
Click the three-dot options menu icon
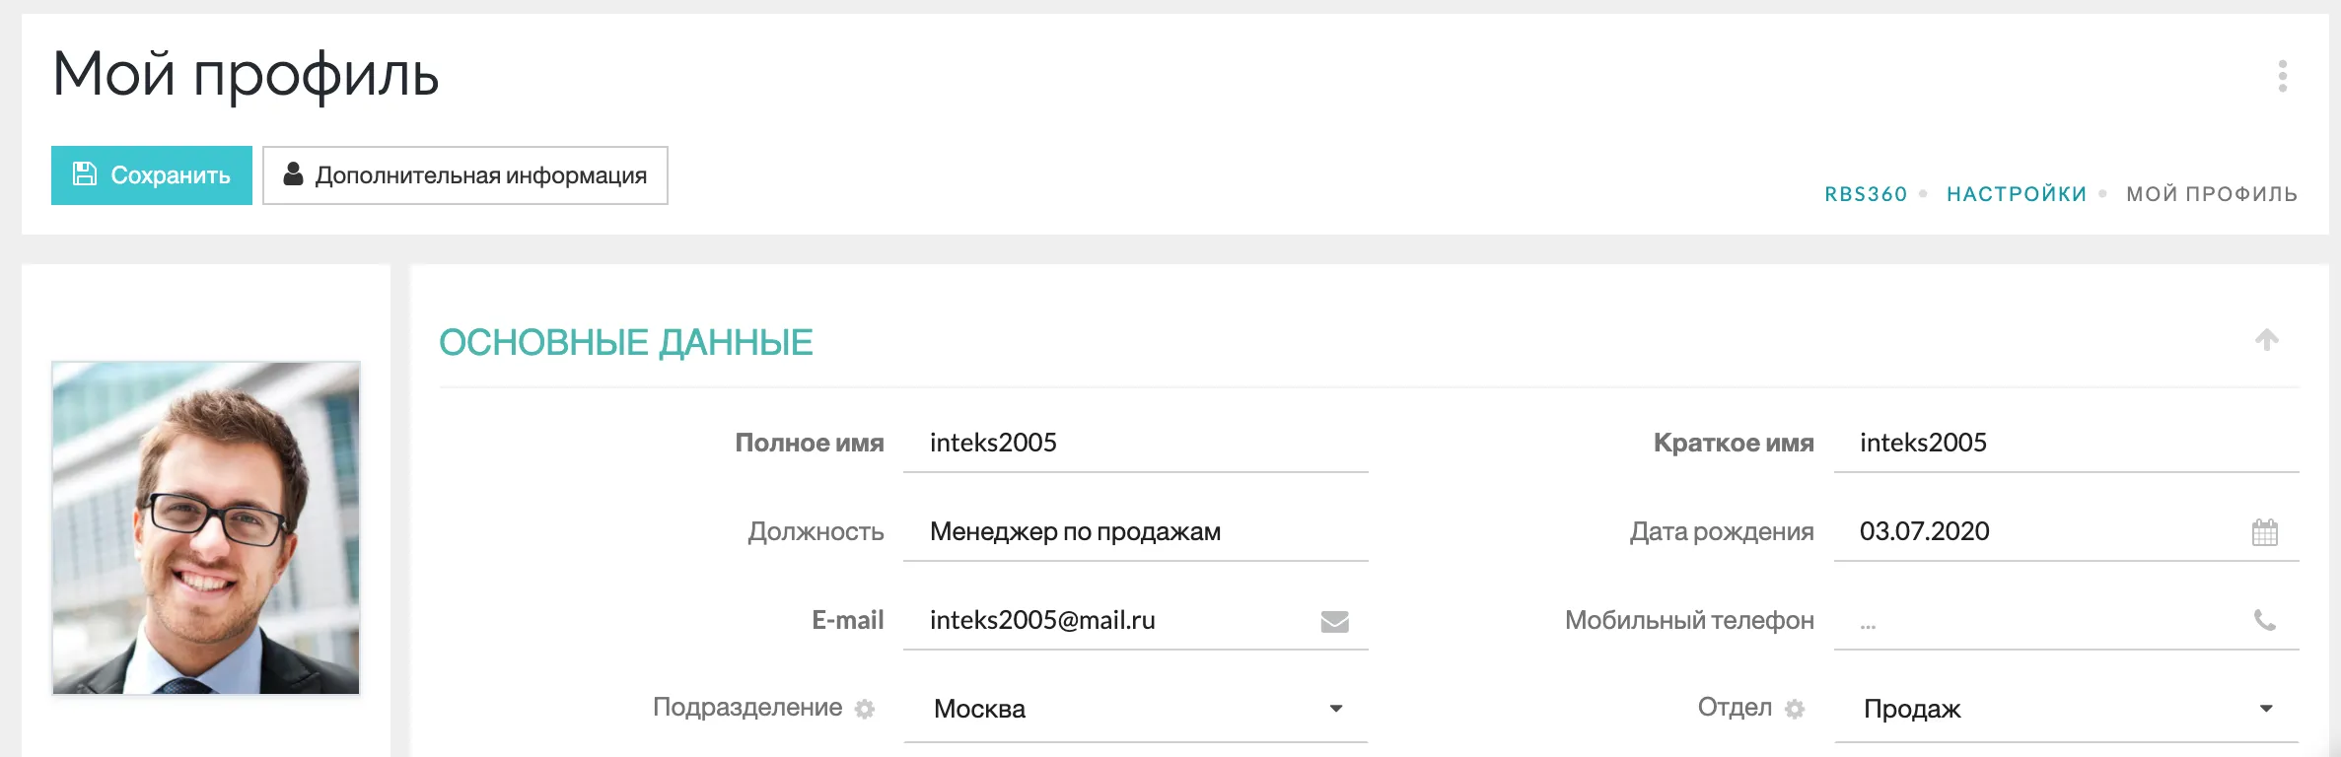tap(2282, 76)
